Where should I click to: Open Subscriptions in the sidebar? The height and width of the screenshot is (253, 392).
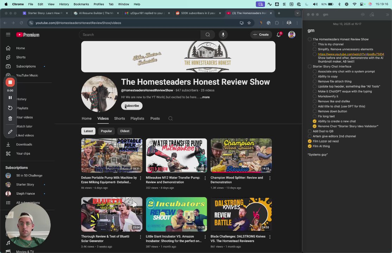[26, 66]
